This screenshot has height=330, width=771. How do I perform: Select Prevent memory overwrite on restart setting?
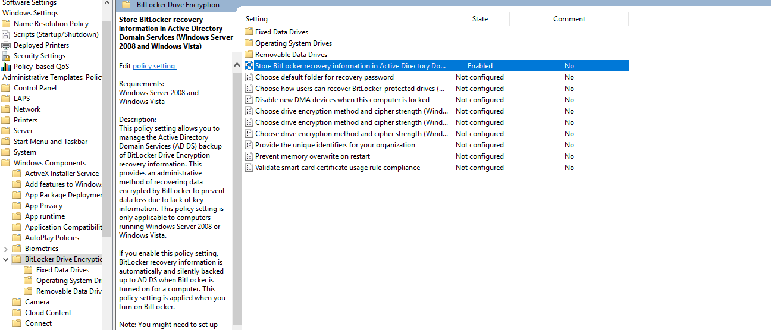click(x=312, y=156)
